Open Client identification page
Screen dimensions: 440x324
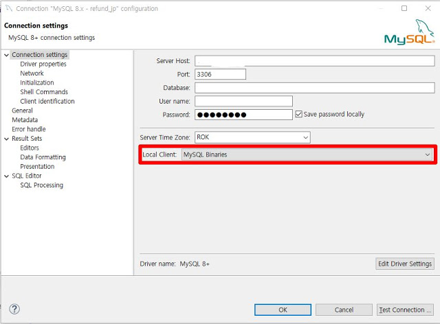pyautogui.click(x=47, y=101)
